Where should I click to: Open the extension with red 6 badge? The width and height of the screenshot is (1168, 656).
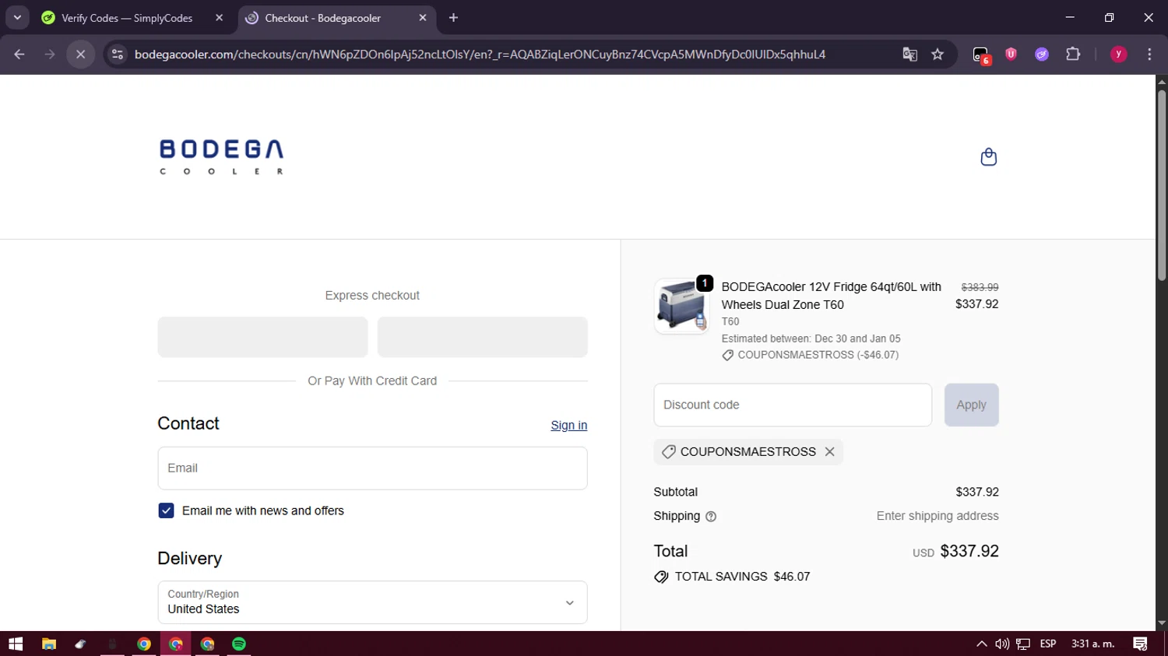[981, 54]
